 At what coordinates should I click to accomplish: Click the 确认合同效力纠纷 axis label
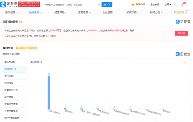click(x=138, y=112)
